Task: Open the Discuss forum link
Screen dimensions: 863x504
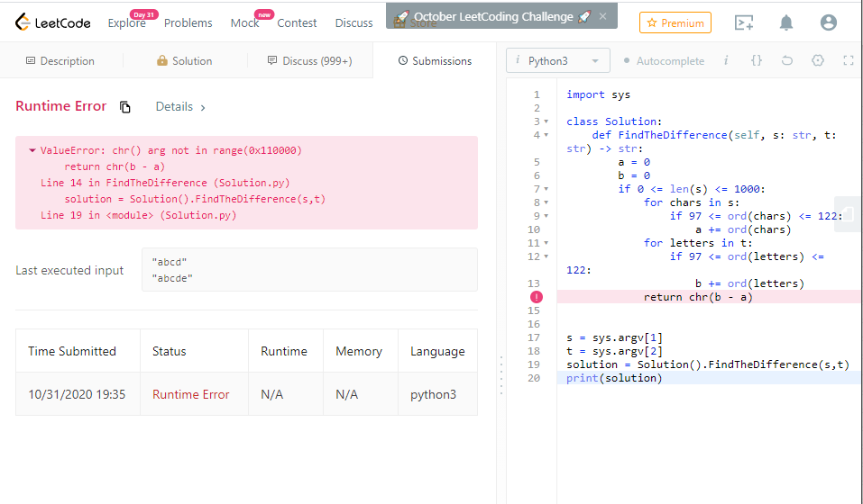Action: coord(353,23)
